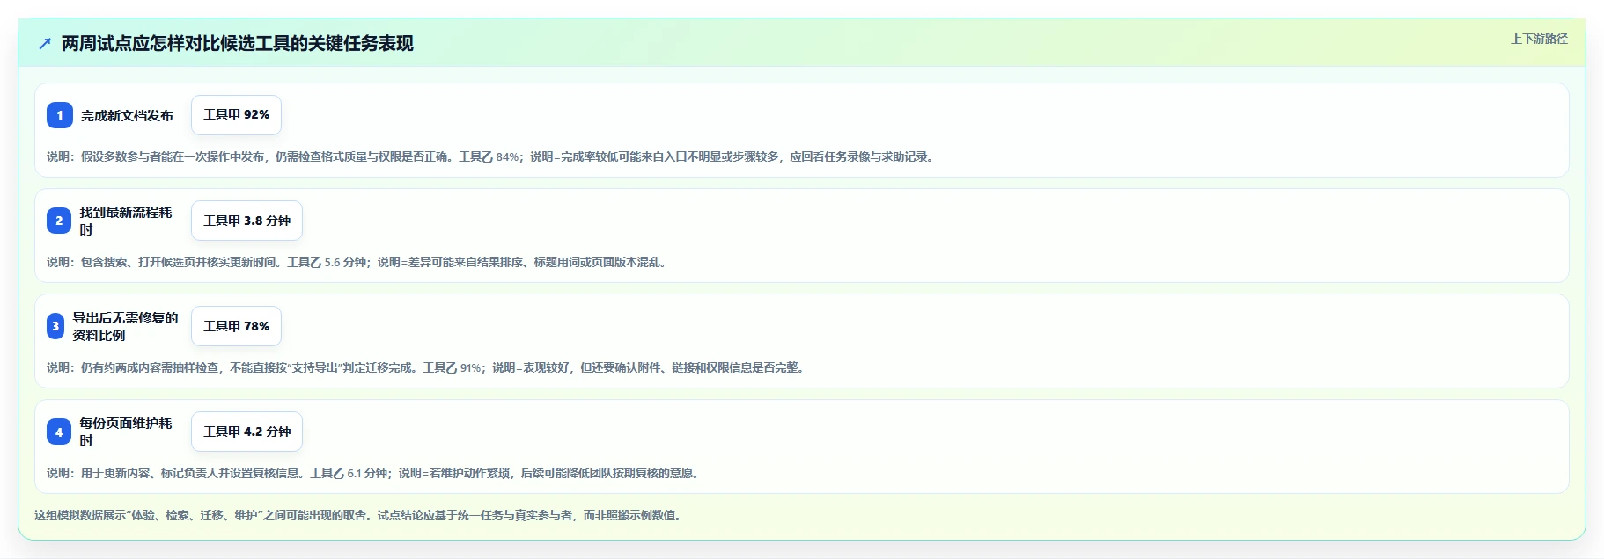Click the number 3 badge for 导出后无需修复的资料比例

(55, 326)
